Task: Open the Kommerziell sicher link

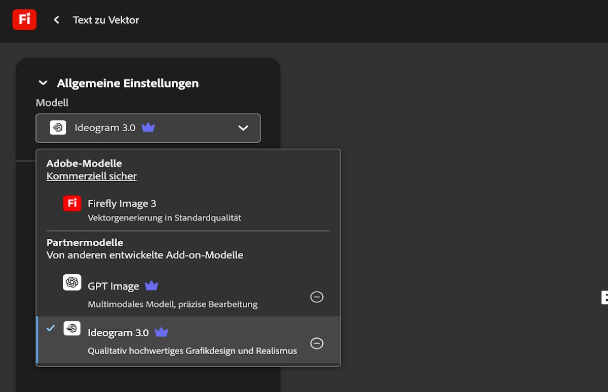Action: click(92, 176)
